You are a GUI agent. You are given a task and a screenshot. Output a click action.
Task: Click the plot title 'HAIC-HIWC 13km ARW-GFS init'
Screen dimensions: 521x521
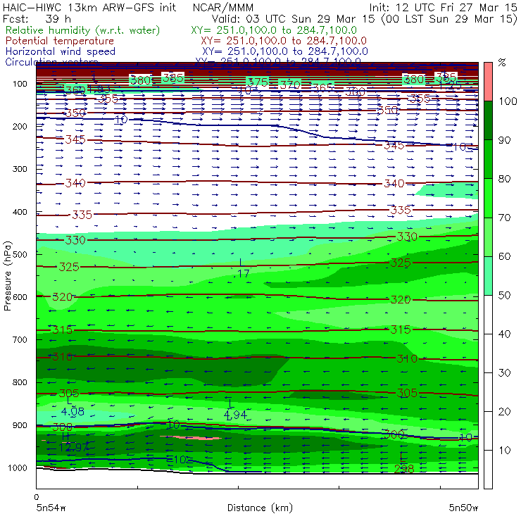point(89,7)
